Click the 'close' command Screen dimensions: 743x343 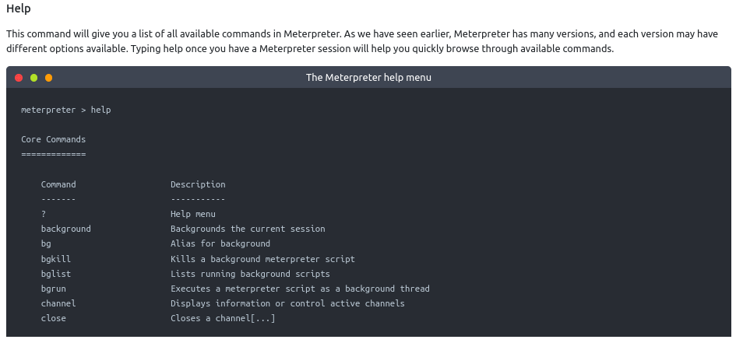[x=54, y=318]
